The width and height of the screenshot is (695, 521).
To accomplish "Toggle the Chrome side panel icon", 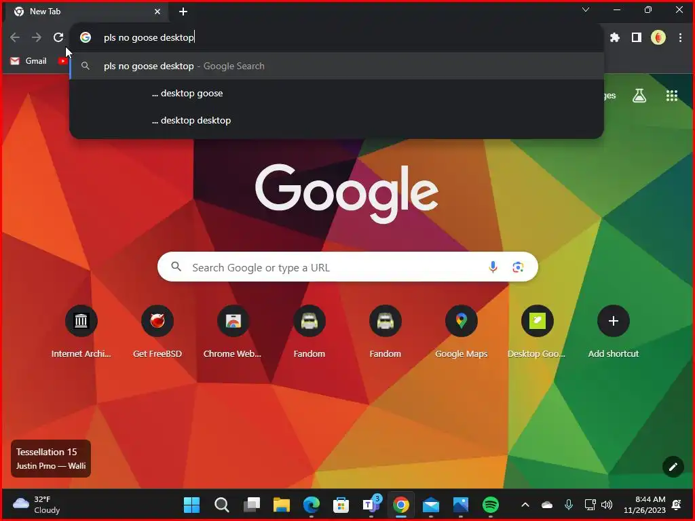I will (636, 38).
